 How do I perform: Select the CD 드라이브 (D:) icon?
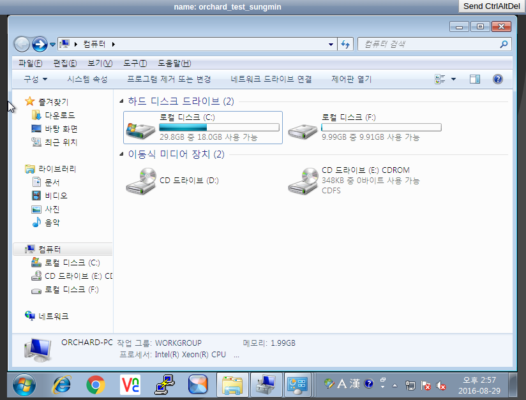pyautogui.click(x=141, y=181)
